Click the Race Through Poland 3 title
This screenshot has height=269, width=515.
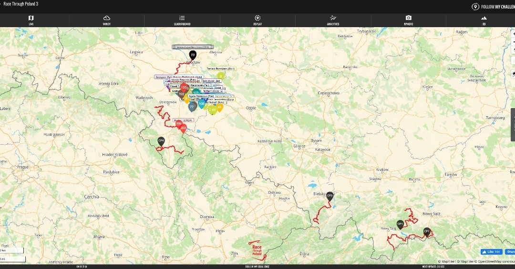(21, 4)
